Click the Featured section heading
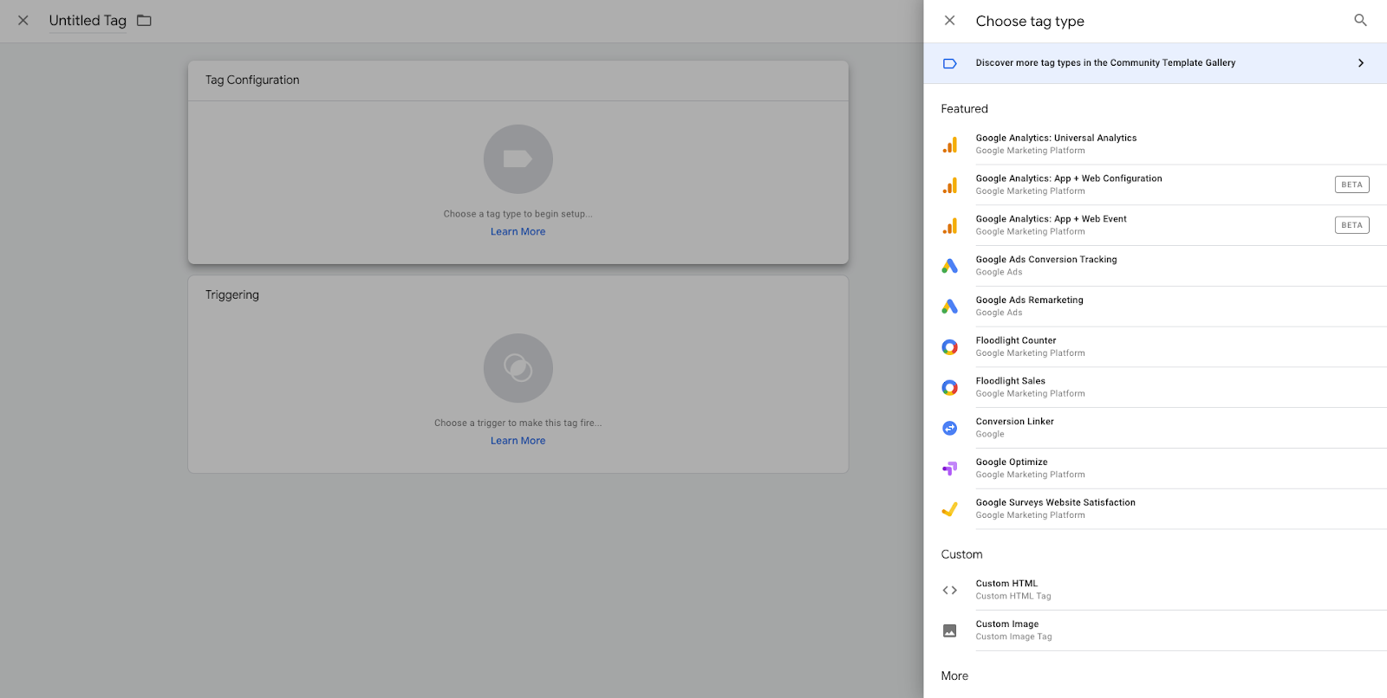This screenshot has width=1387, height=698. tap(965, 109)
